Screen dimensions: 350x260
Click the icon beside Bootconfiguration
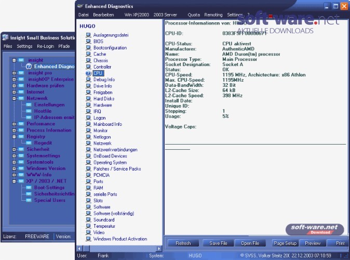(x=88, y=48)
